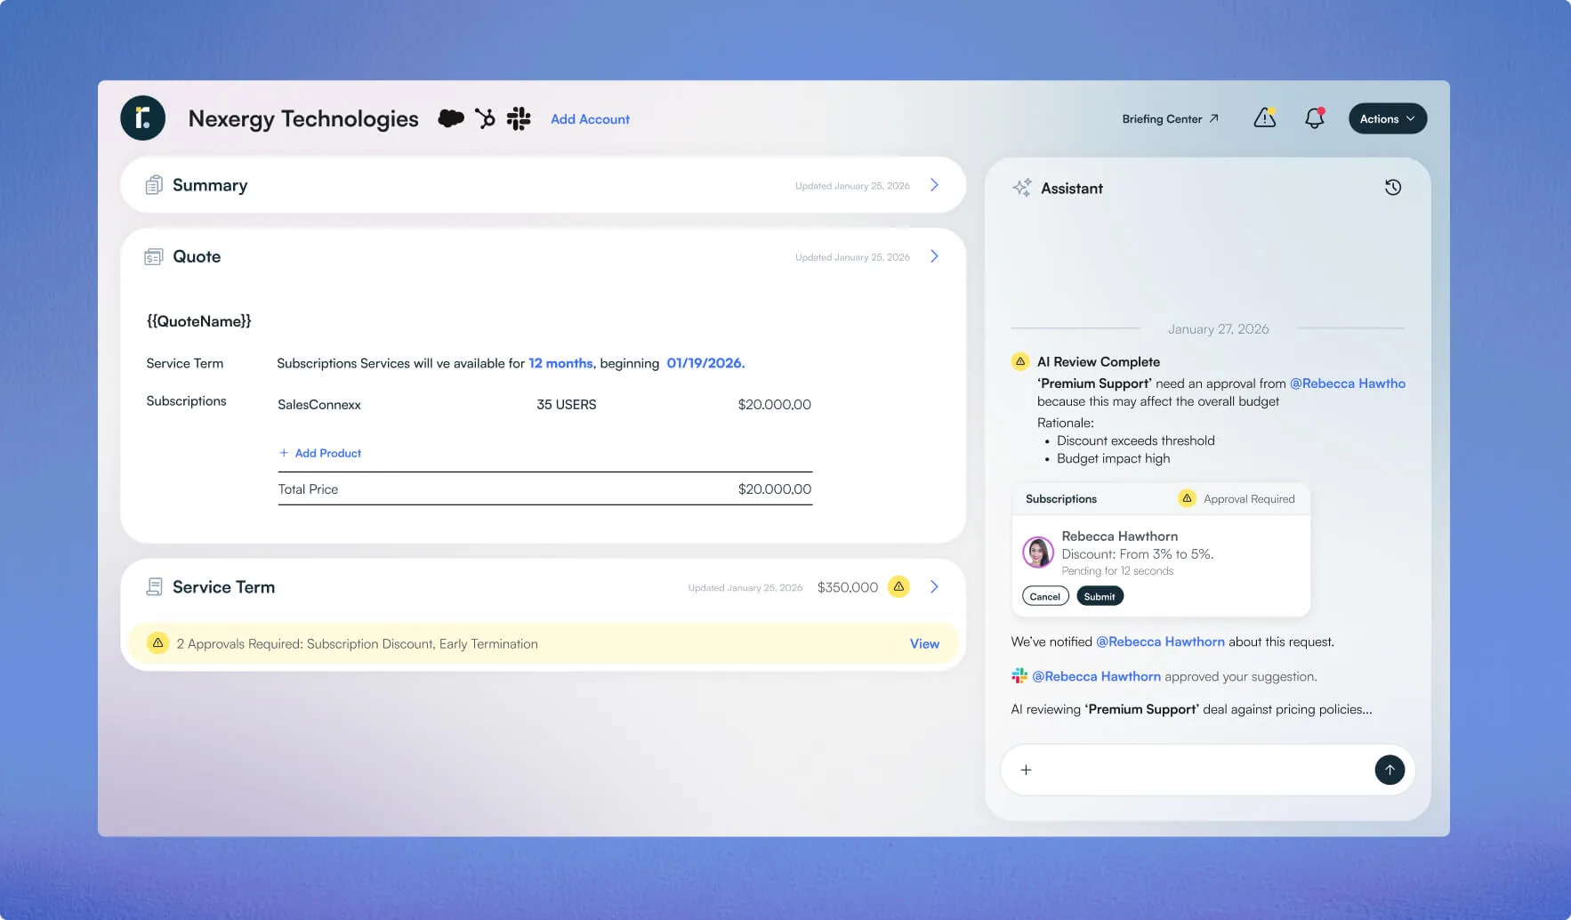The width and height of the screenshot is (1571, 920).
Task: Open Assistant chat history clock icon
Action: coord(1393,187)
